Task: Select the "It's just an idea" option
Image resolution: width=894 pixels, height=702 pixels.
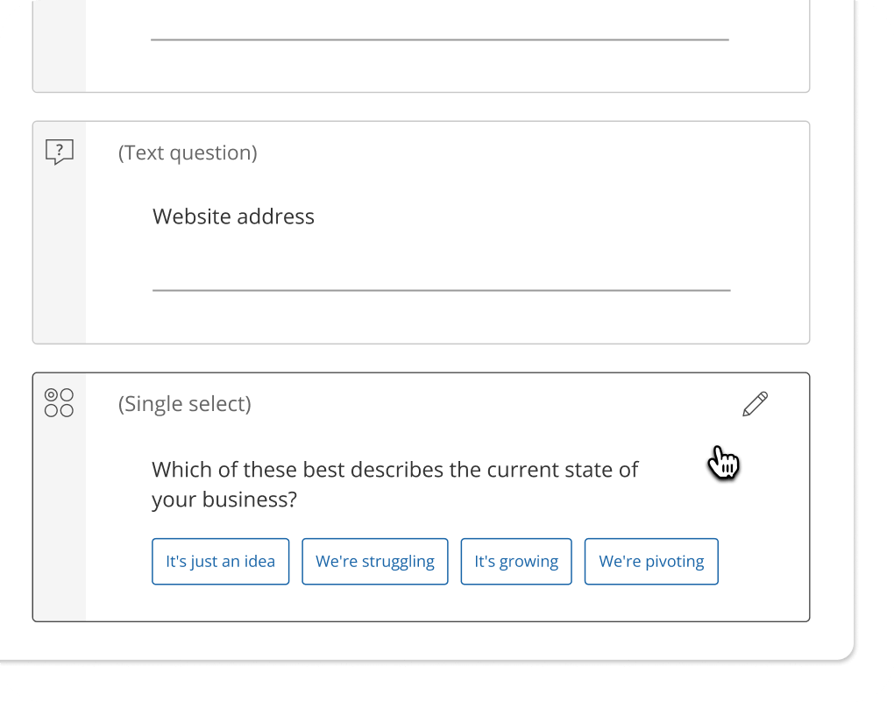Action: pos(220,561)
